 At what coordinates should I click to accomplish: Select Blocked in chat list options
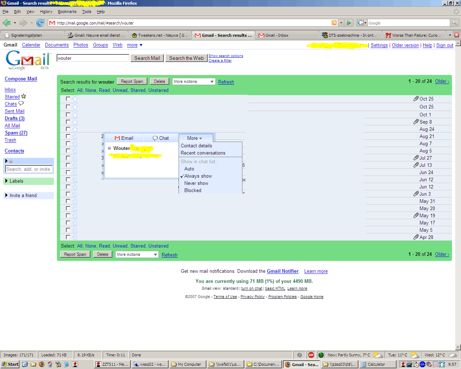coord(193,190)
